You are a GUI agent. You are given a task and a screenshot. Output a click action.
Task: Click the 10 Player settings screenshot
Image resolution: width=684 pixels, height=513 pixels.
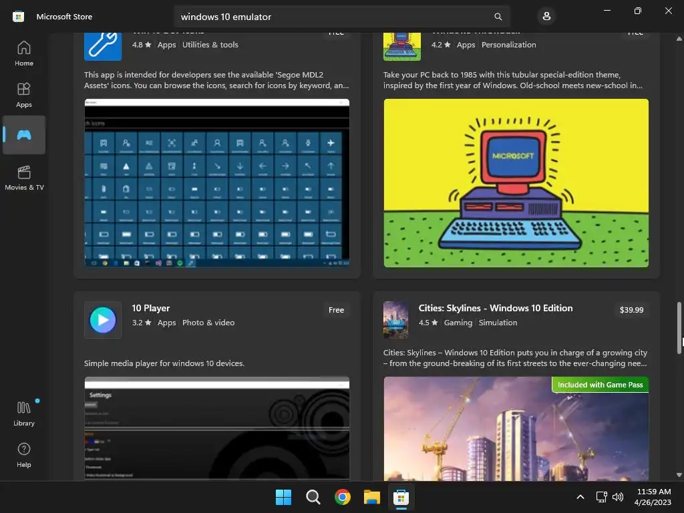(x=217, y=428)
